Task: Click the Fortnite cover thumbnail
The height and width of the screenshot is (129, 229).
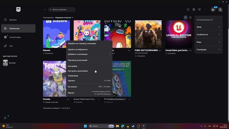Action: tap(54, 79)
